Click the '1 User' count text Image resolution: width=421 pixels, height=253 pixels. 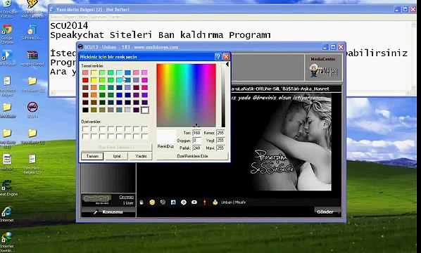128,203
